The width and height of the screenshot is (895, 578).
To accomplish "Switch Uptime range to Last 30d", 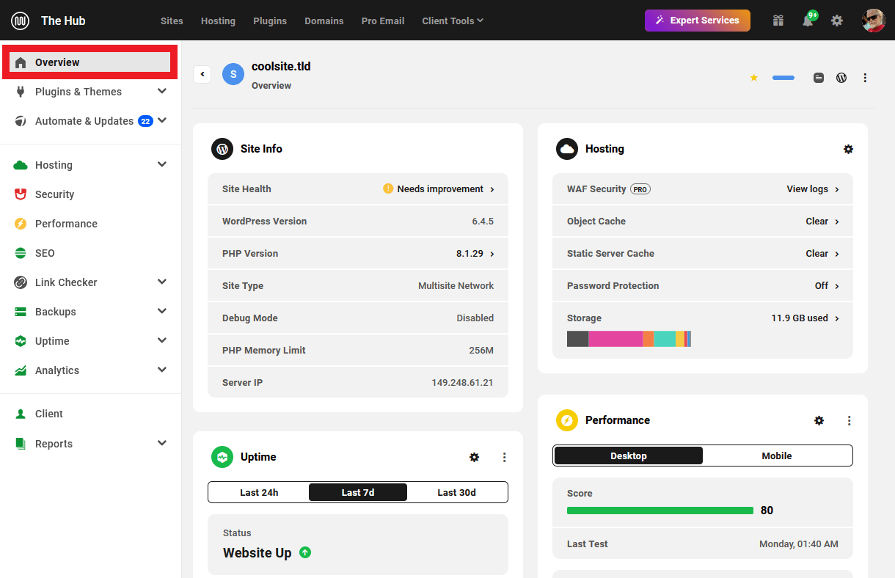I will pyautogui.click(x=456, y=492).
